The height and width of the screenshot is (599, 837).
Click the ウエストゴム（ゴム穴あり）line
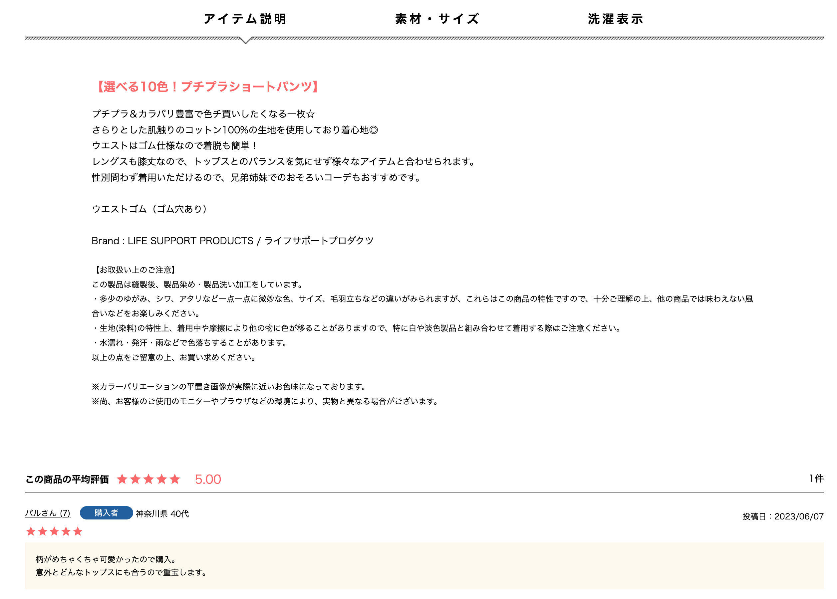click(151, 209)
